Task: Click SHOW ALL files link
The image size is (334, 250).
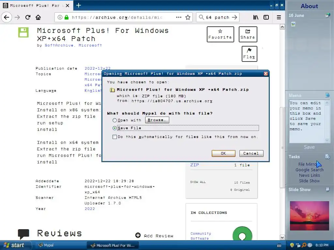Action: (x=198, y=182)
